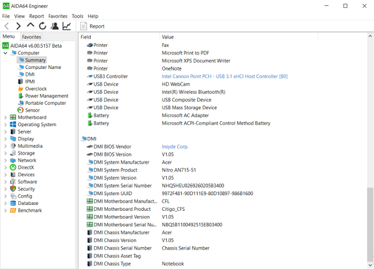Click the Benchmark orange icon

click(x=13, y=211)
